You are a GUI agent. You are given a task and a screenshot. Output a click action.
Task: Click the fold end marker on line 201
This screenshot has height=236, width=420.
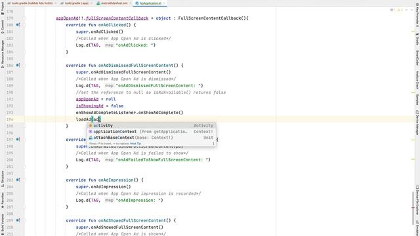point(24,167)
